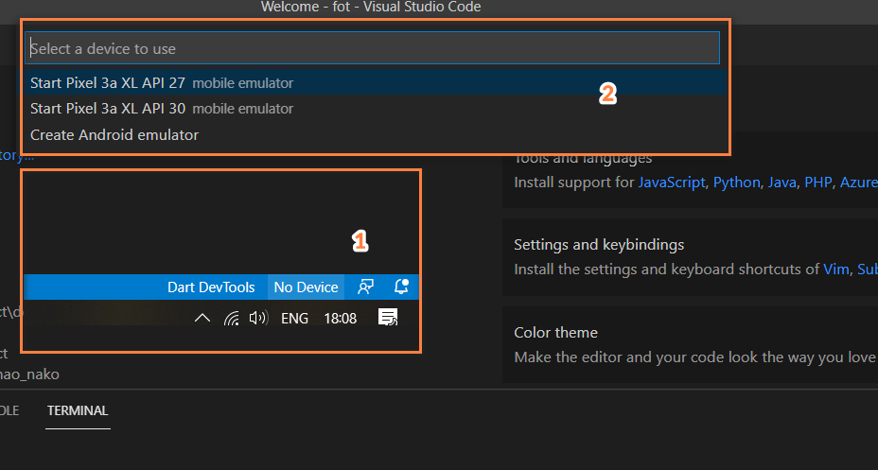Image resolution: width=878 pixels, height=470 pixels.
Task: Open the Windows Action Center icon
Action: click(388, 319)
